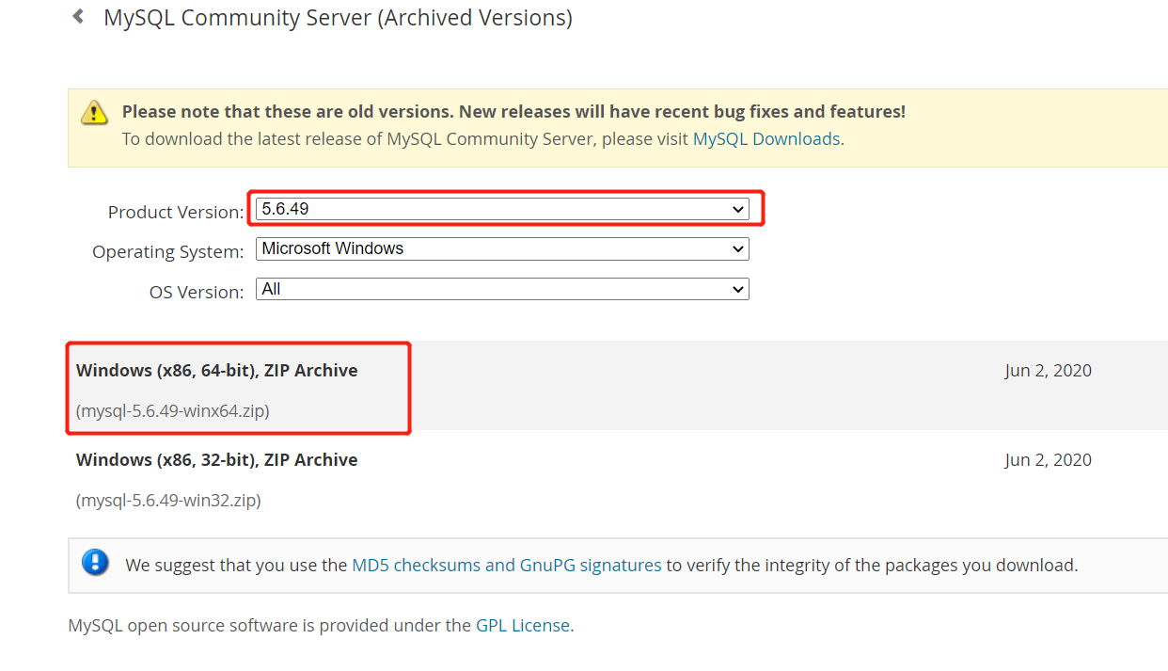The height and width of the screenshot is (671, 1168).
Task: Open the Operating System Microsoft Windows dropdown
Action: pos(502,248)
